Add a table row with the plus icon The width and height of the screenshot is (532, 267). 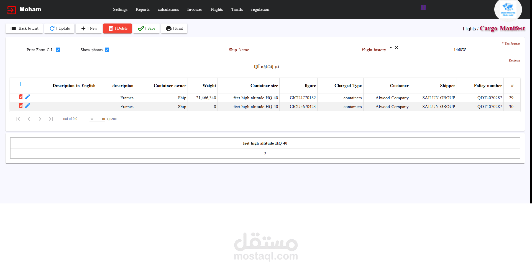(20, 84)
